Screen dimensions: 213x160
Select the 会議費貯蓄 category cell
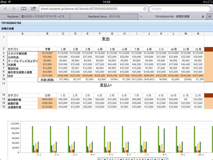pyautogui.click(x=22, y=107)
